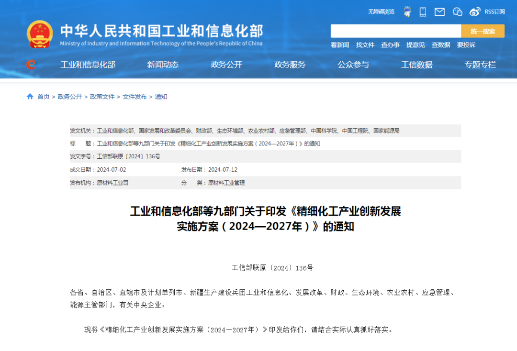This screenshot has width=517, height=351.
Task: Click the ministry name title in header
Action: pyautogui.click(x=162, y=31)
